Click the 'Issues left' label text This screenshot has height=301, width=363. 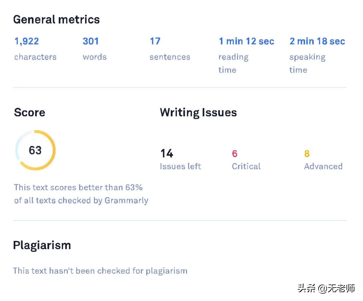click(180, 166)
